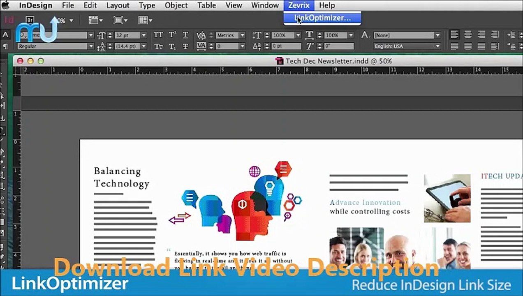Open the Zevrix menu

pyautogui.click(x=299, y=5)
